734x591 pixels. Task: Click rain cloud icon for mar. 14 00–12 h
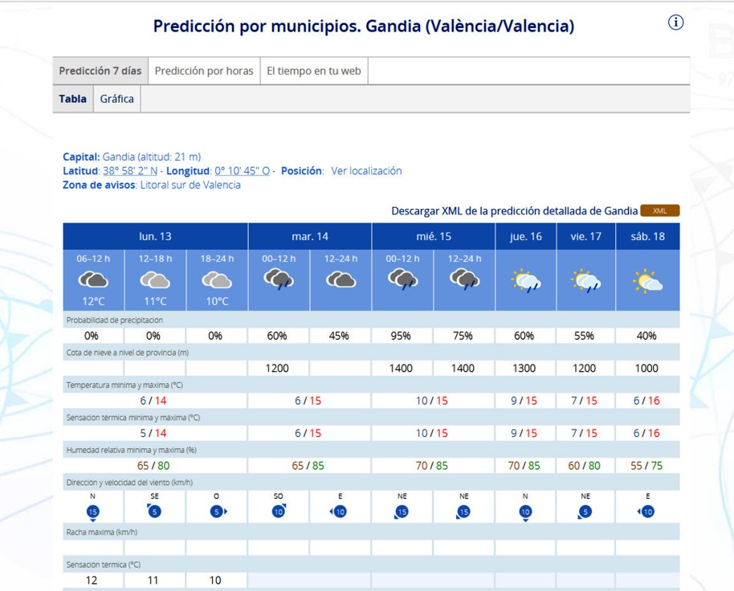[279, 279]
